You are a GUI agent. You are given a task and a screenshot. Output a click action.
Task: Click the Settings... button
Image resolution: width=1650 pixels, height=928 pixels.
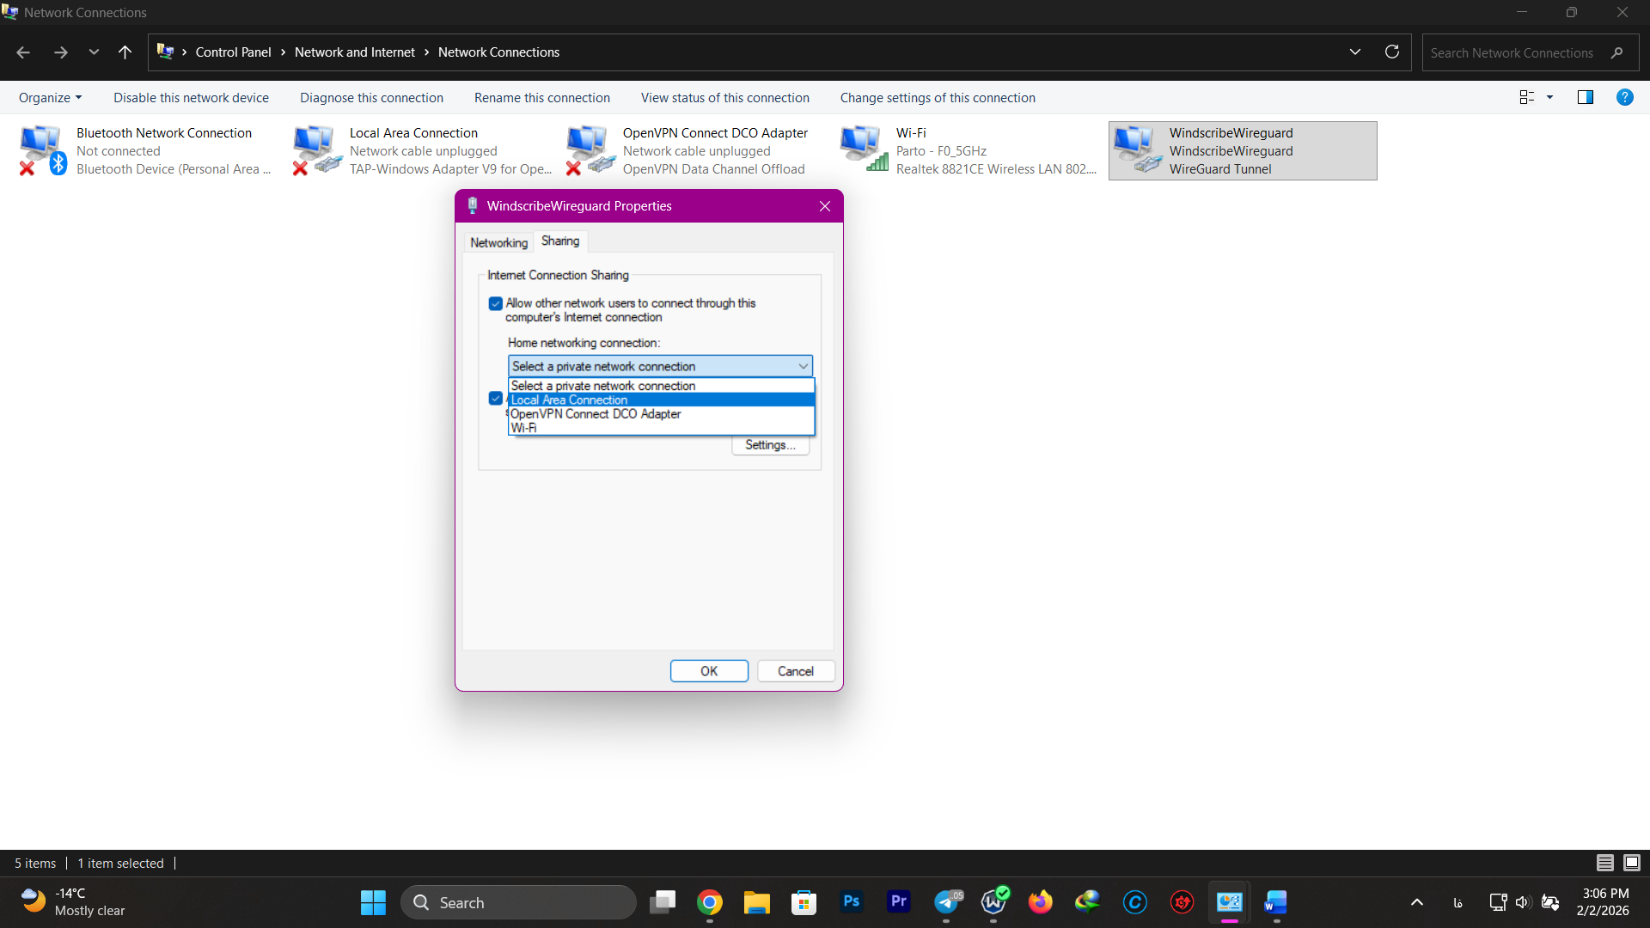[x=770, y=445]
